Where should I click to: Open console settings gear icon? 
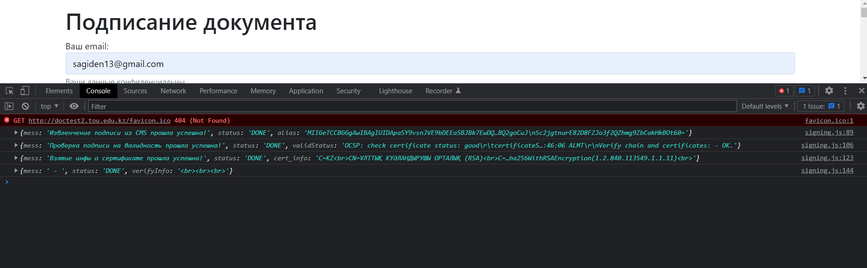[861, 106]
